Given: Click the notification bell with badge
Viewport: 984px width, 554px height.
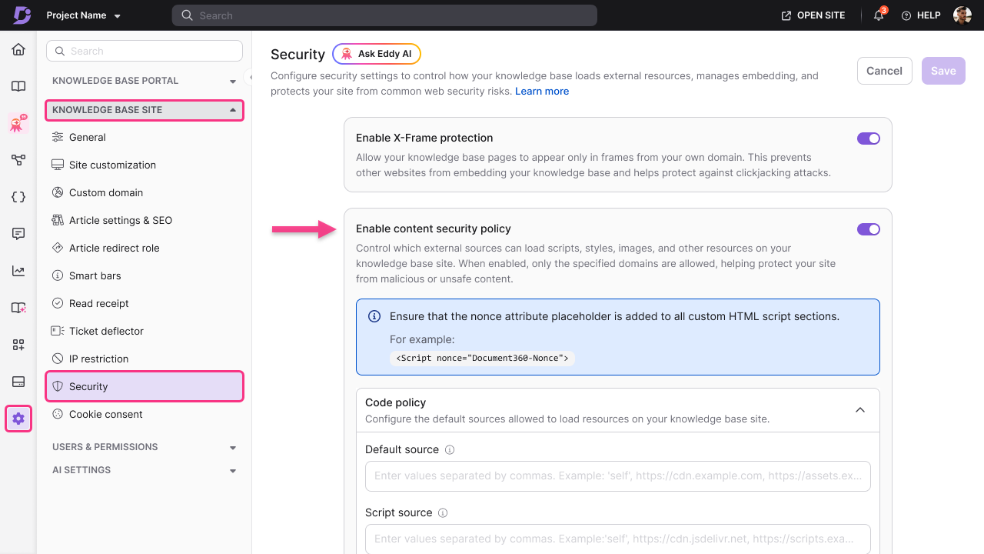Looking at the screenshot, I should pos(878,15).
